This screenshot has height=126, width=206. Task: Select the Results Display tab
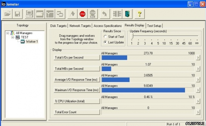pos(135,25)
